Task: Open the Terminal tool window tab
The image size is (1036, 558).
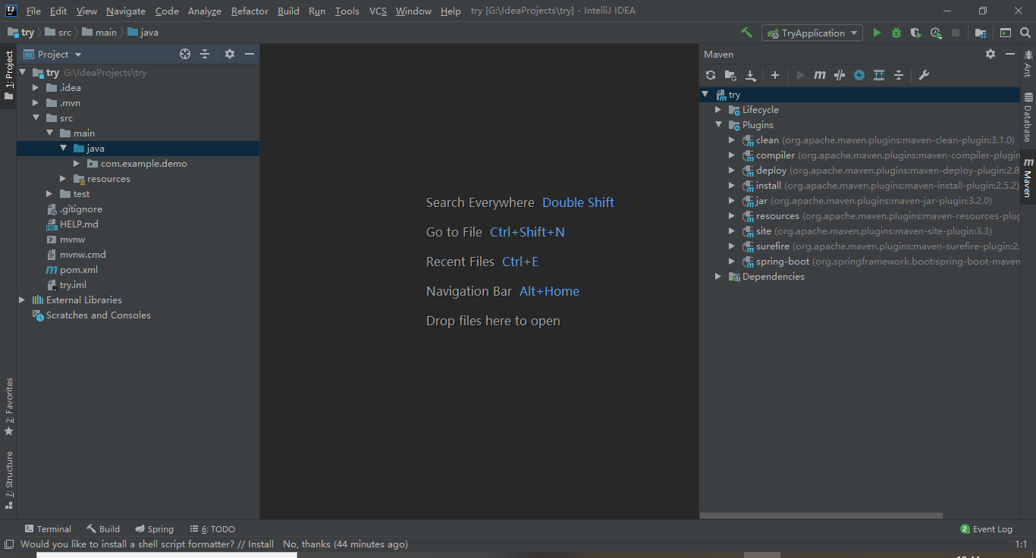Action: pos(48,529)
